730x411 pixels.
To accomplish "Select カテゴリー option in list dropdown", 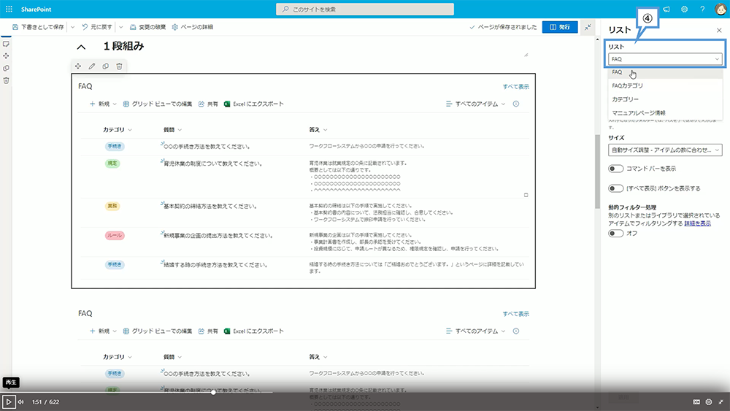I will (665, 99).
